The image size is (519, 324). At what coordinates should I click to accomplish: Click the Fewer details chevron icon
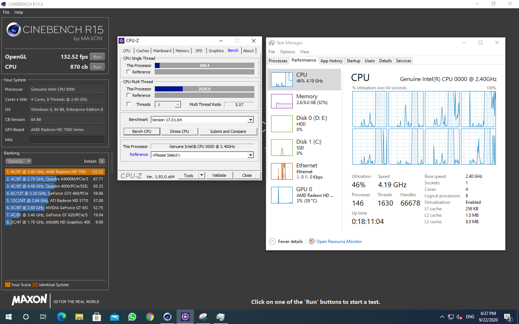[x=272, y=242]
